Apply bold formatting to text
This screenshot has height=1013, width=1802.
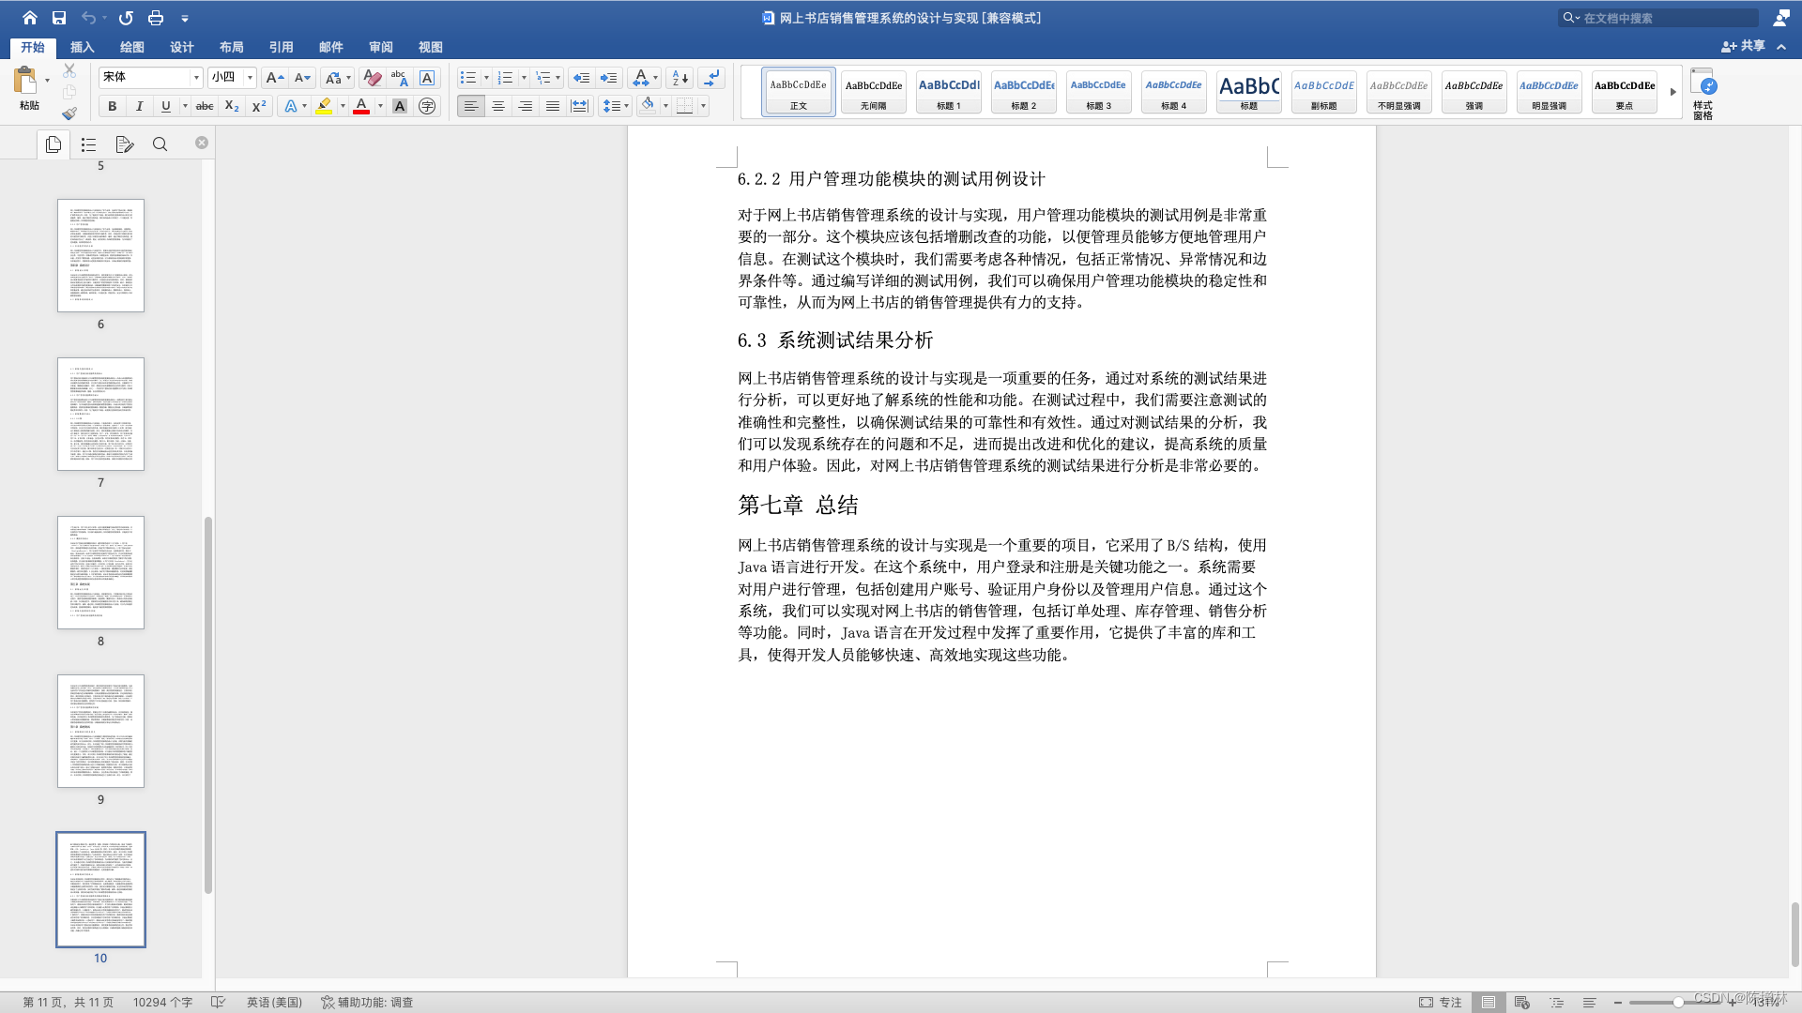112,106
